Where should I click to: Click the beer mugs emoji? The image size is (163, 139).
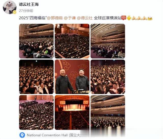pyautogui.click(x=150, y=18)
